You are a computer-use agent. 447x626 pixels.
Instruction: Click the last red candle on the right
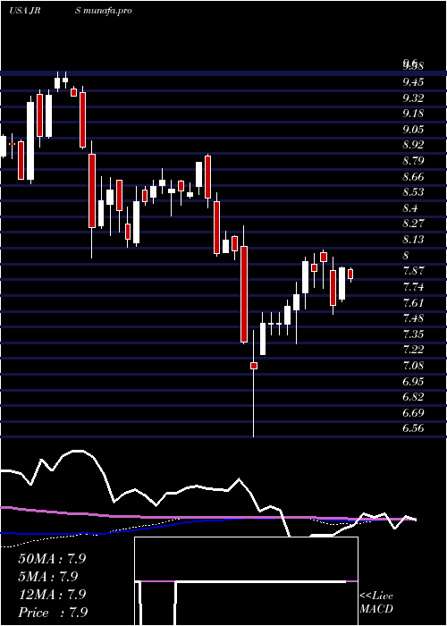[350, 274]
